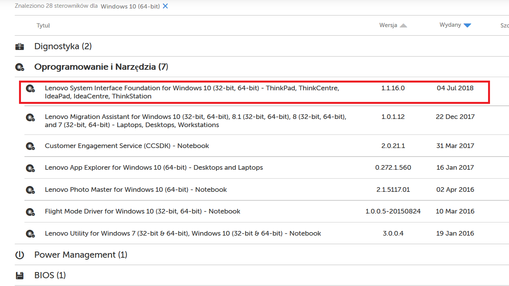Image resolution: width=509 pixels, height=286 pixels.
Task: Click 'Znaleziono 28 sterowników dla' text
Action: pyautogui.click(x=56, y=6)
